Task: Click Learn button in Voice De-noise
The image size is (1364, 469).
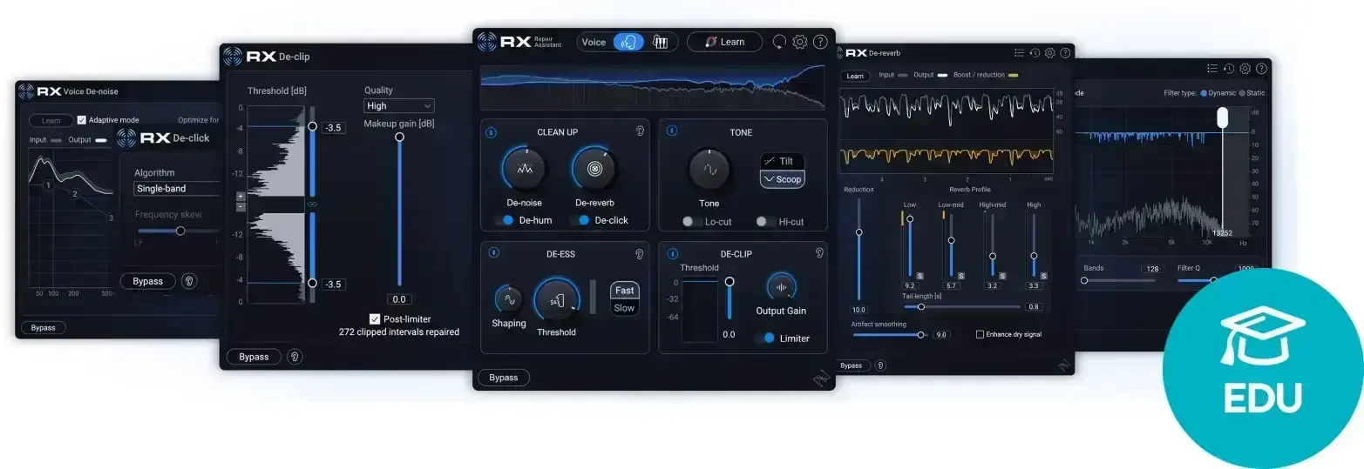Action: click(51, 121)
